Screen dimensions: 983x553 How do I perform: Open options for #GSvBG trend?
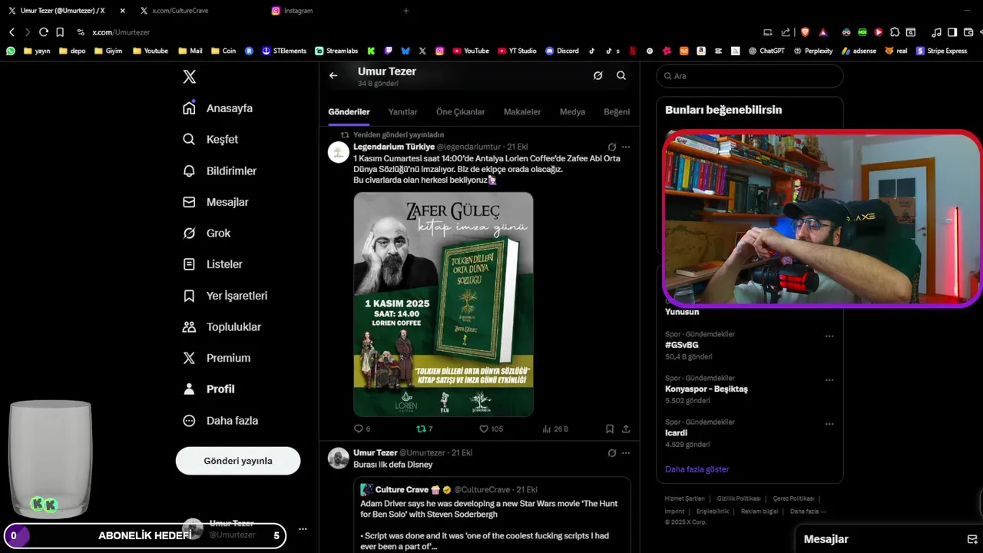[829, 336]
